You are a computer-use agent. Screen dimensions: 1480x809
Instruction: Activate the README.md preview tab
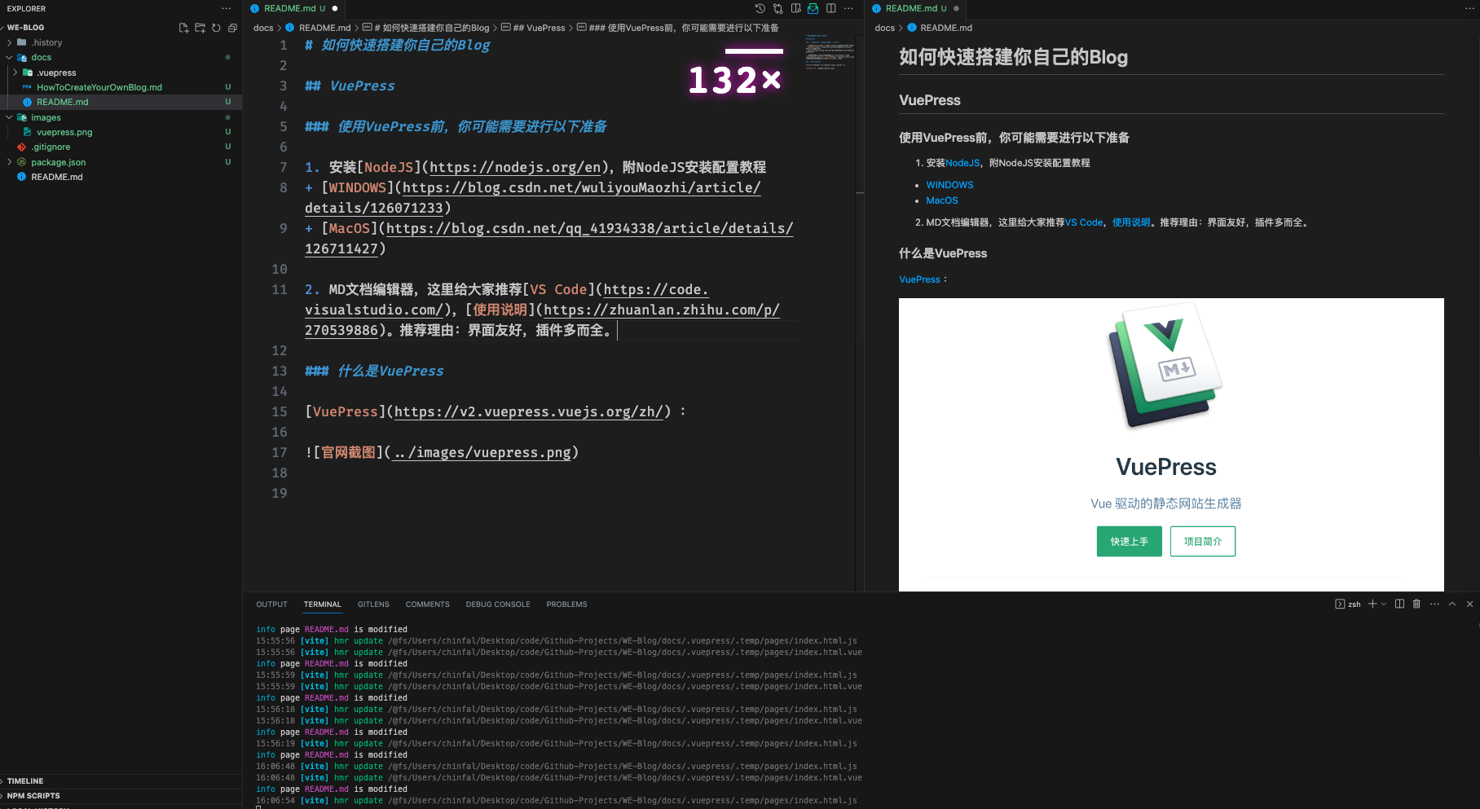(915, 8)
